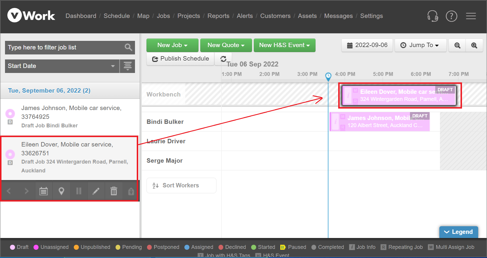Click the Workbench row label

[x=164, y=94]
